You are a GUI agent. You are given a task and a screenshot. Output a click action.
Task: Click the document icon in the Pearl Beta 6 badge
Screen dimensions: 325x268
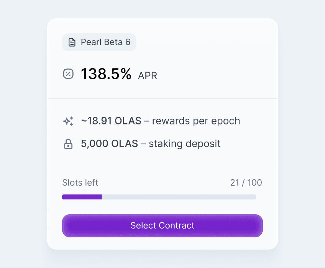[x=72, y=42]
